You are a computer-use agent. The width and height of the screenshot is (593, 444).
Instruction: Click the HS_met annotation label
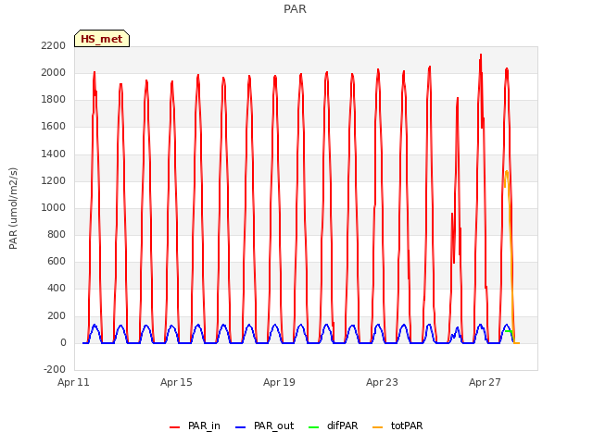click(x=102, y=39)
